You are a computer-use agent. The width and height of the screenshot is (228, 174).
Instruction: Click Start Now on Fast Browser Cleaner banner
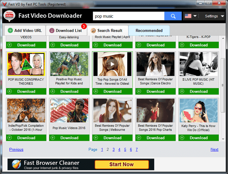[x=122, y=164]
